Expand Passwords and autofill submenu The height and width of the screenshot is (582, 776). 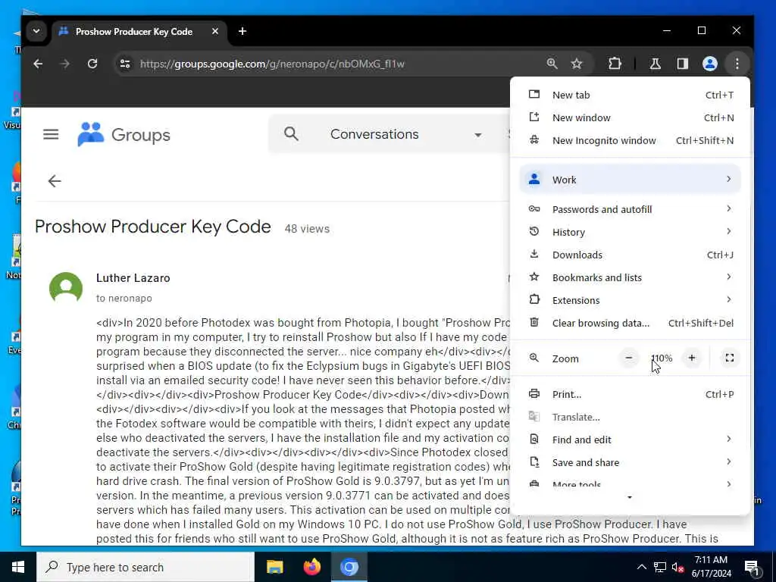630,209
